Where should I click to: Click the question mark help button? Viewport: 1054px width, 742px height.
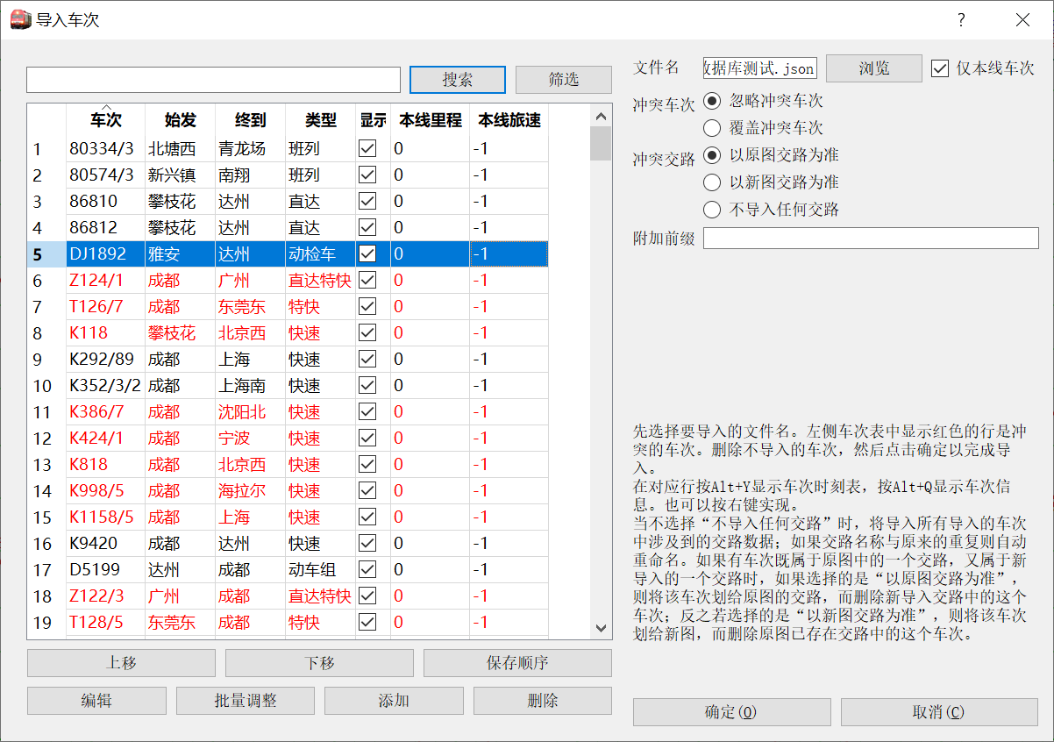click(961, 19)
